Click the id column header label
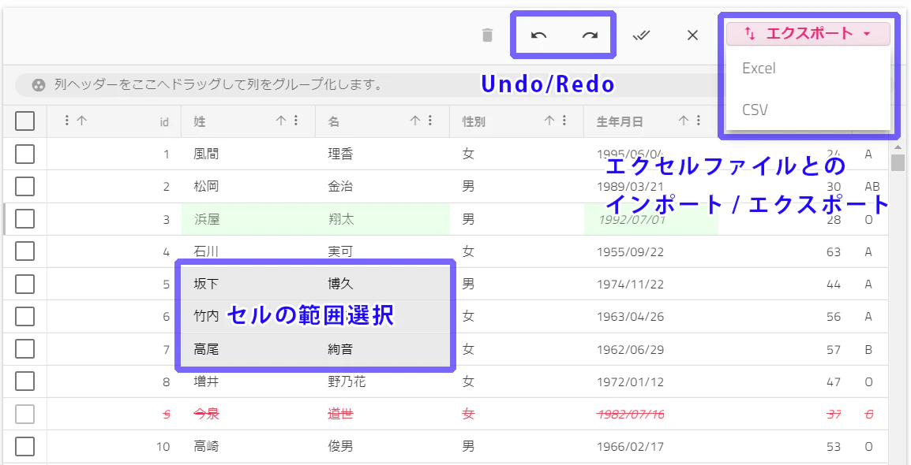Viewport: 911px width, 465px height. 164,121
